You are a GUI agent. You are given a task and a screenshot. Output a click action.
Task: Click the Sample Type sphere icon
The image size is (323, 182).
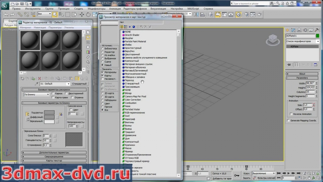[88, 33]
